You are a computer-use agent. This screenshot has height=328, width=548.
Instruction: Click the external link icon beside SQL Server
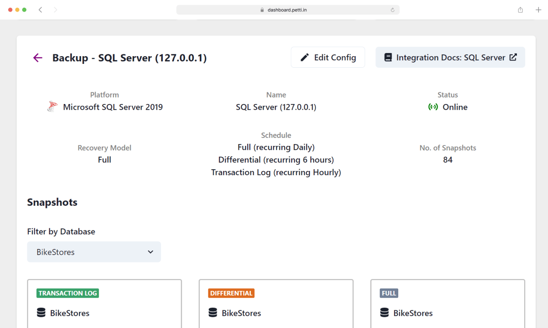(513, 57)
